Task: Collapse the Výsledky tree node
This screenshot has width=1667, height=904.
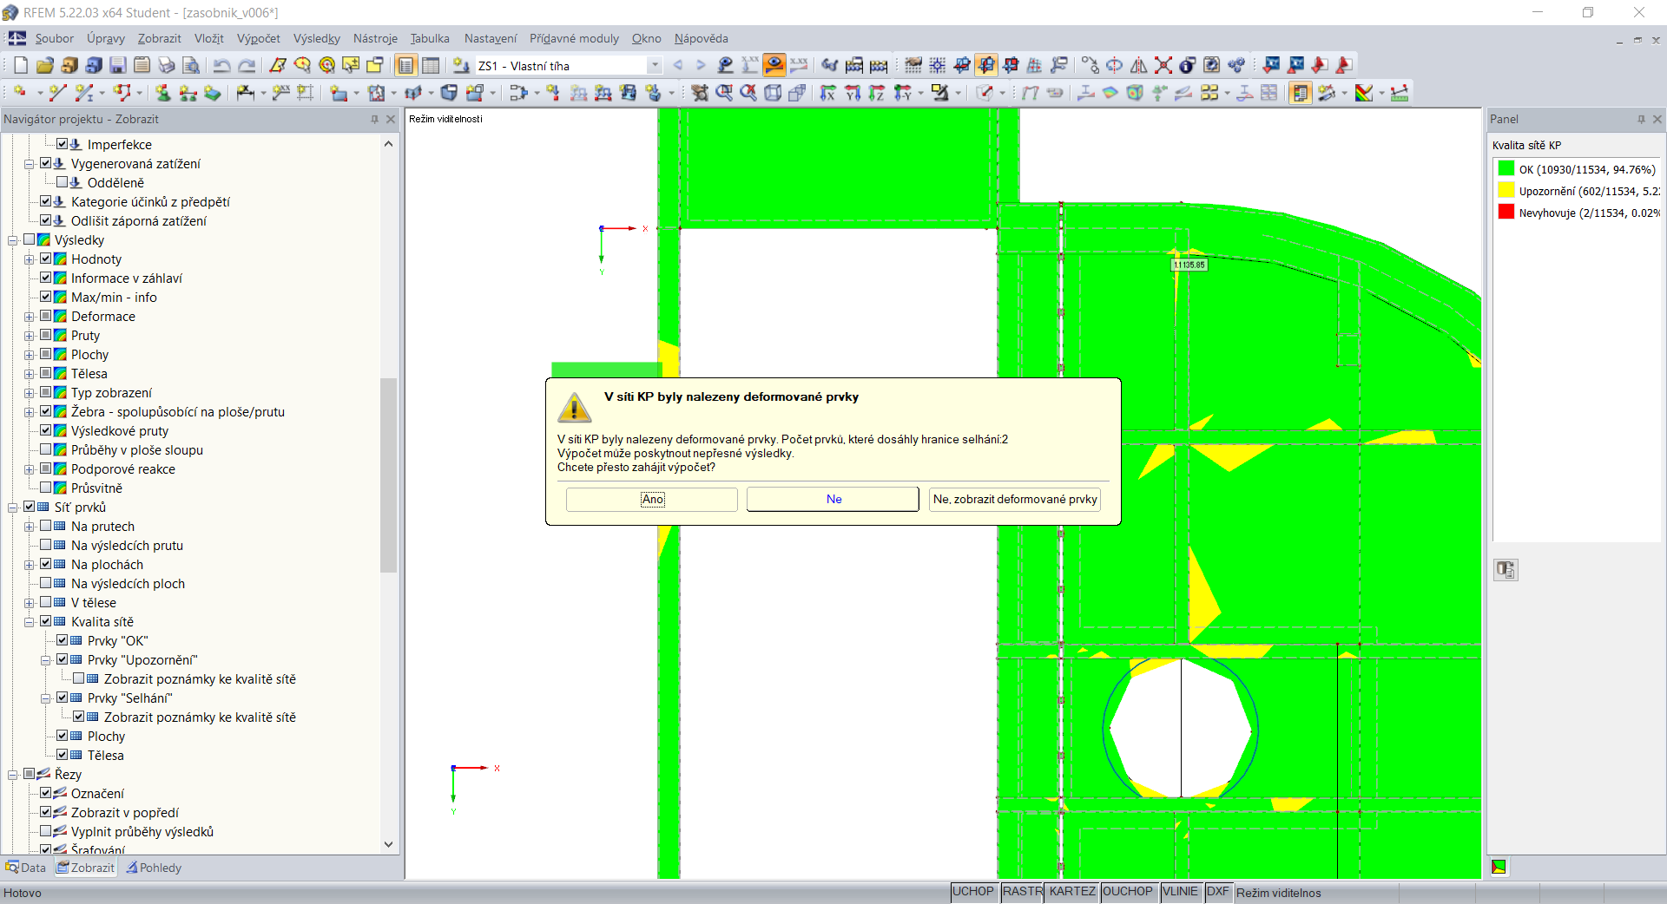Action: (13, 240)
